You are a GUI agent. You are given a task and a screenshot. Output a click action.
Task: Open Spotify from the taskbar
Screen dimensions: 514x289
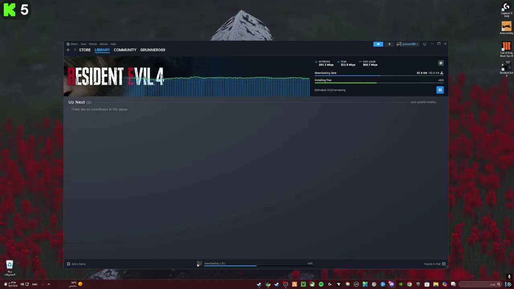pyautogui.click(x=321, y=284)
